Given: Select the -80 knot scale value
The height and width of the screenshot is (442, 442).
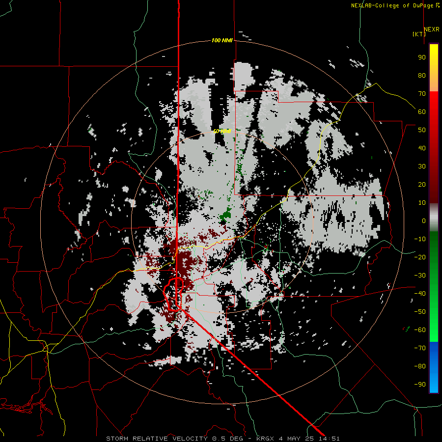Looking at the screenshot, I should click(x=420, y=366).
